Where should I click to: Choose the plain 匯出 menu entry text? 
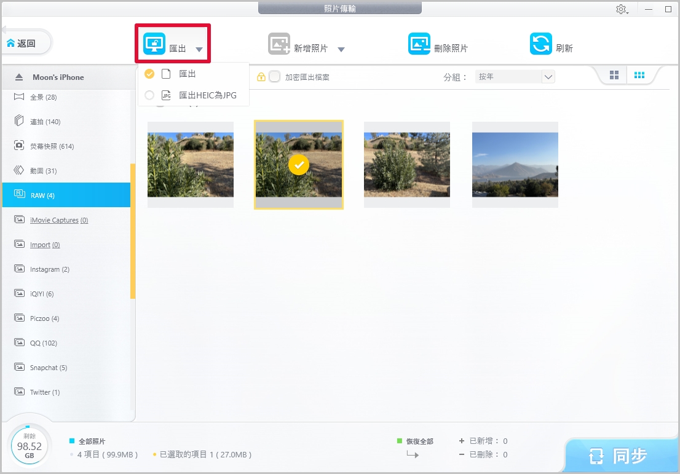pos(188,74)
